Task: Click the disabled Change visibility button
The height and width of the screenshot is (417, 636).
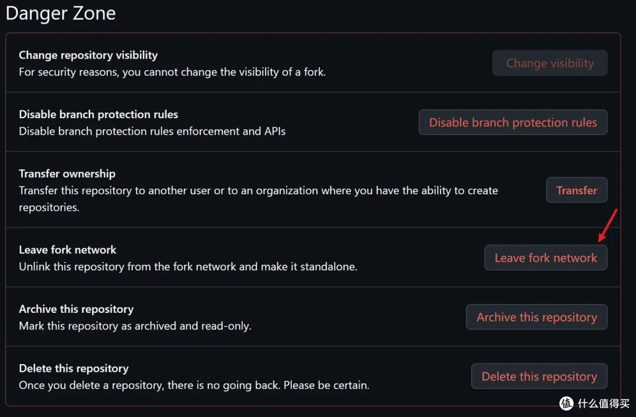Action: [x=549, y=63]
